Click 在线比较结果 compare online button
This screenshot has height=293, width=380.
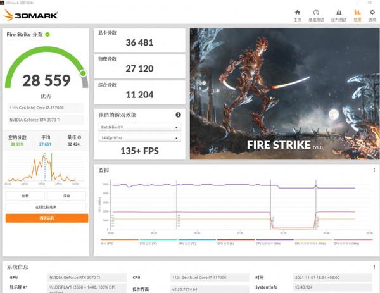tap(46, 207)
